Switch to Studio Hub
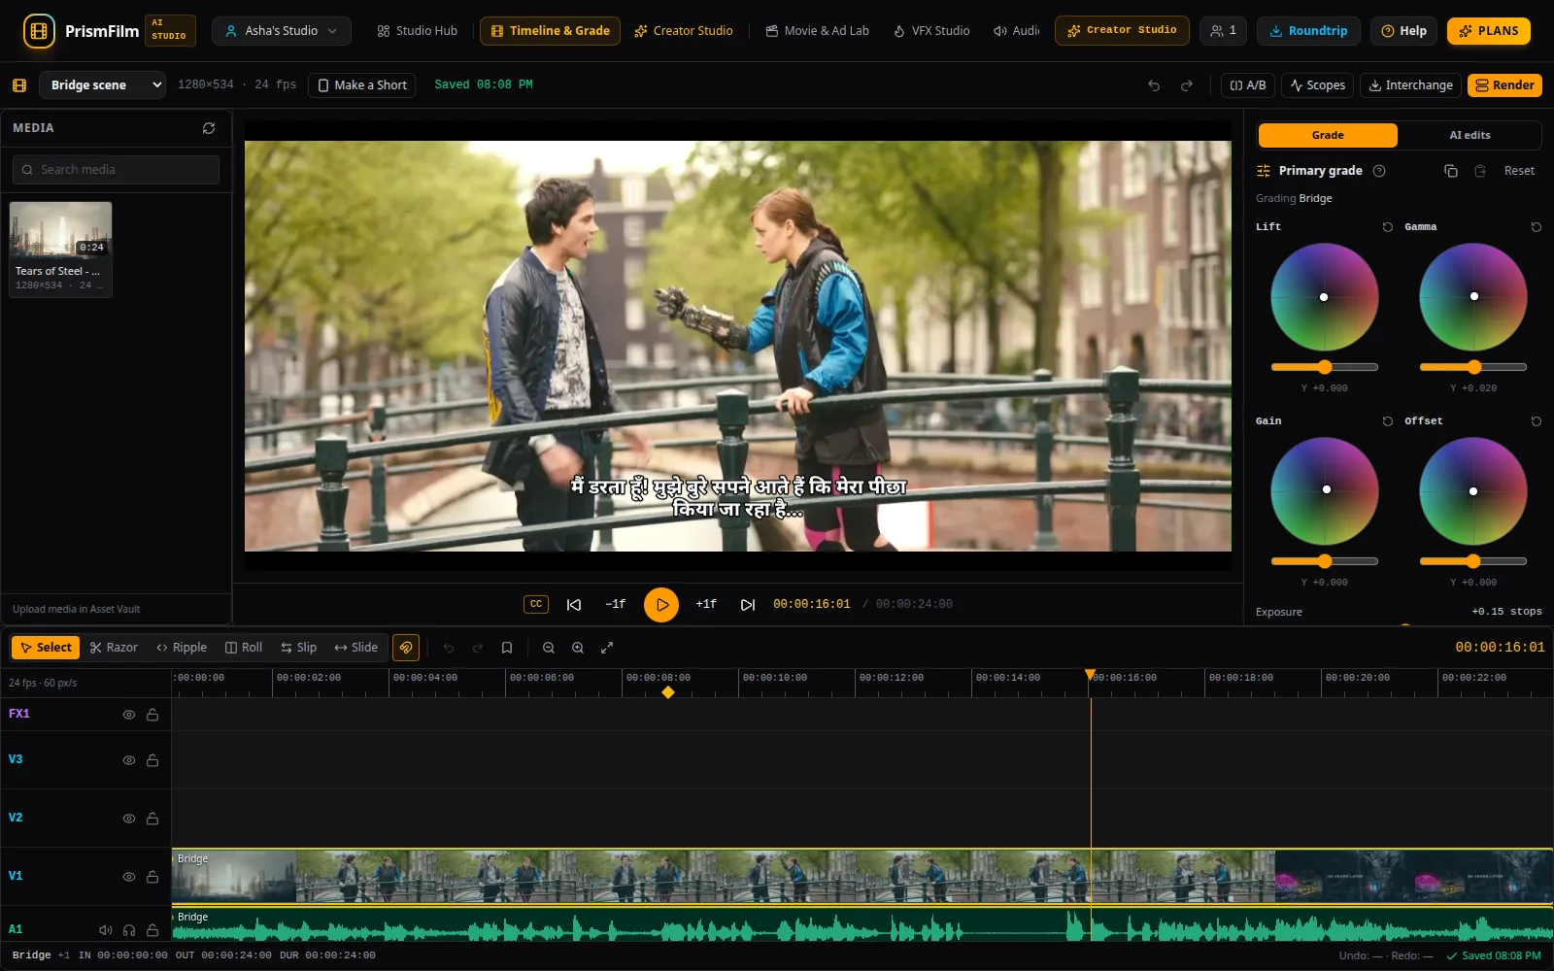The width and height of the screenshot is (1554, 971). click(417, 31)
